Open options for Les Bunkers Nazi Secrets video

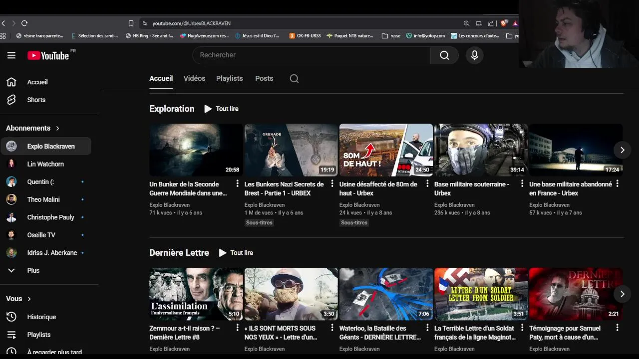(x=332, y=183)
